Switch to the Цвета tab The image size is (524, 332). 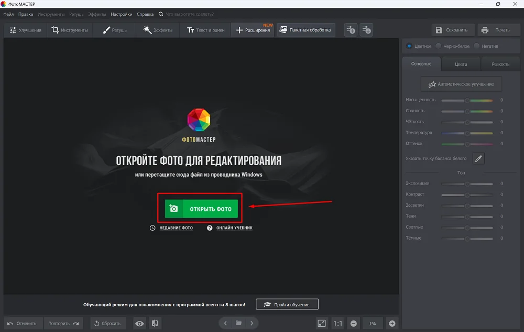[x=461, y=64]
